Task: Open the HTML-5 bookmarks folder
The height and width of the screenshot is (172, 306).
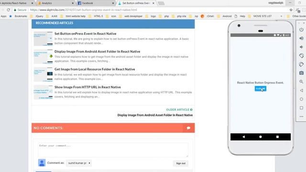Action: (96, 16)
